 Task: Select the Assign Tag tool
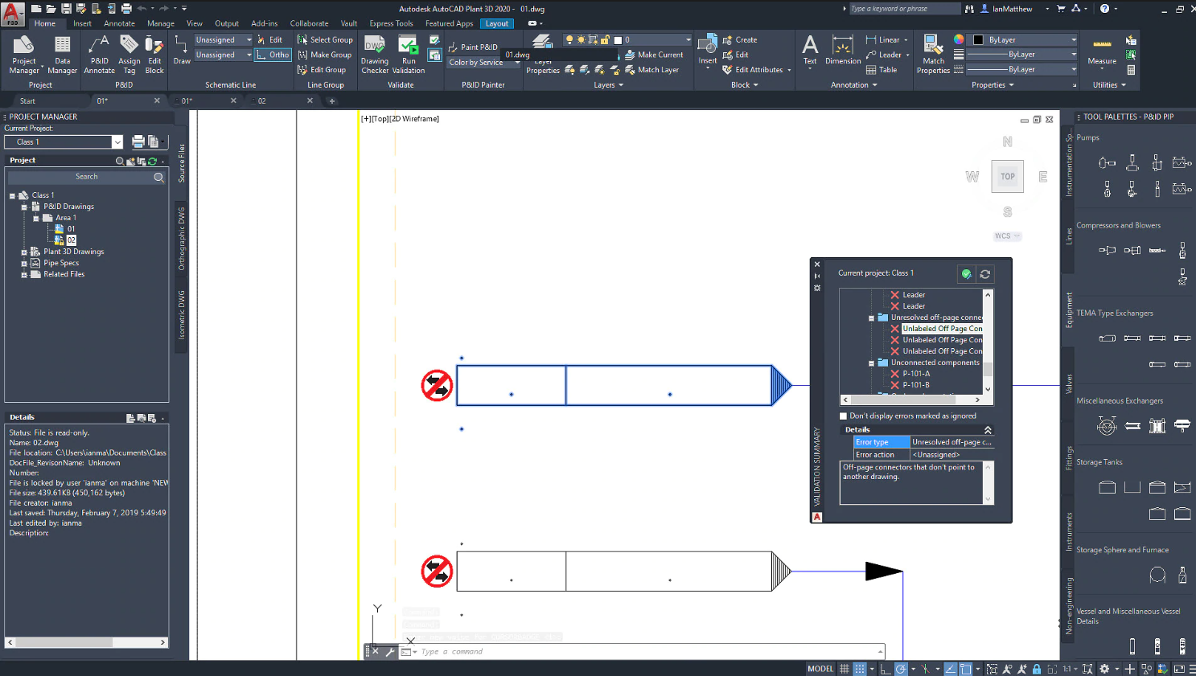pos(129,54)
